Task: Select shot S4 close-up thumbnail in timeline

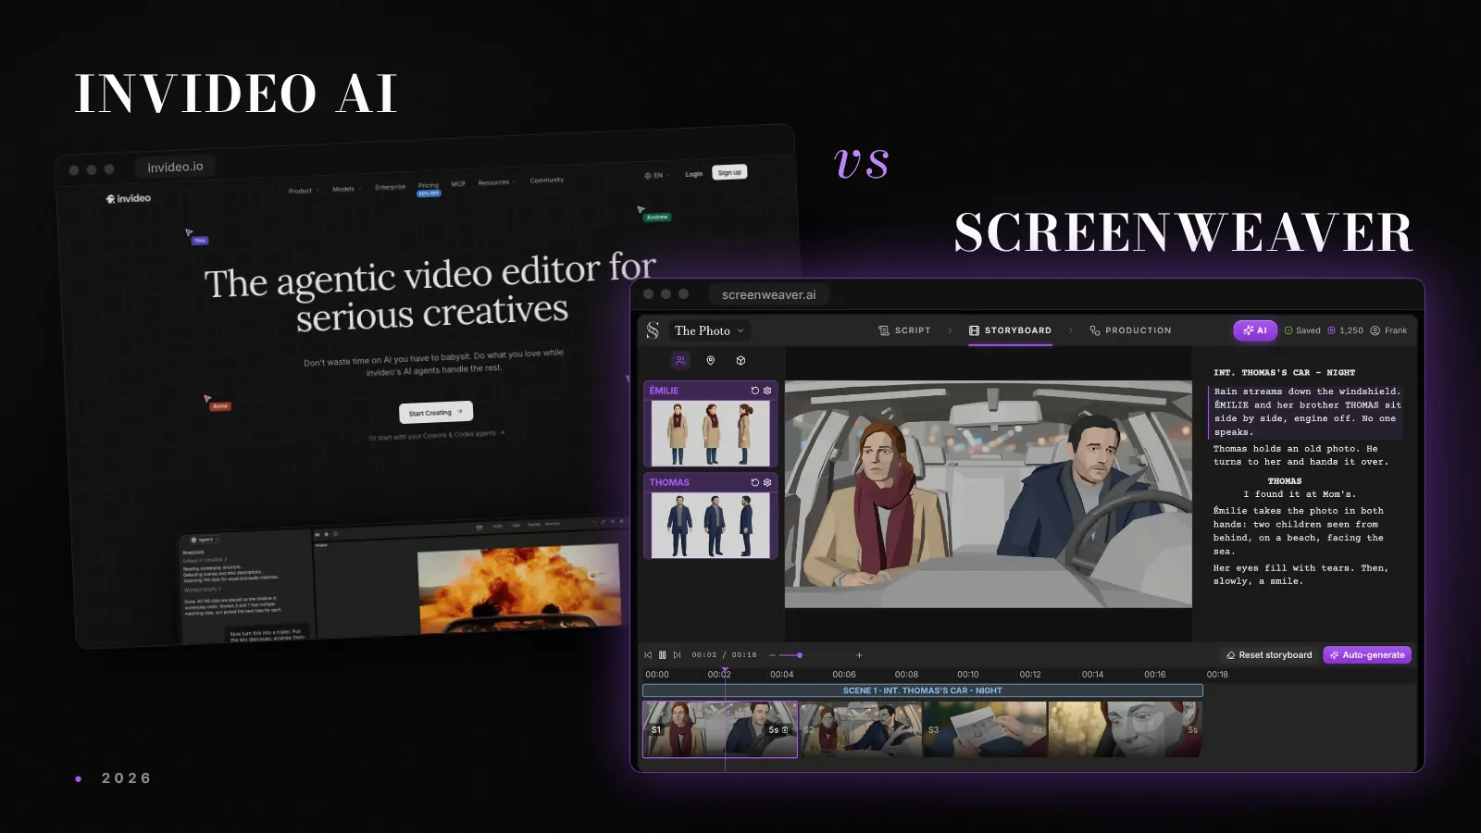Action: coord(1126,729)
